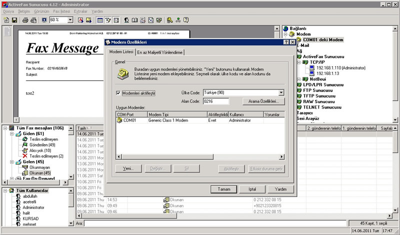Click the export-as-text icon with red A
400x235 pixels.
coord(80,20)
